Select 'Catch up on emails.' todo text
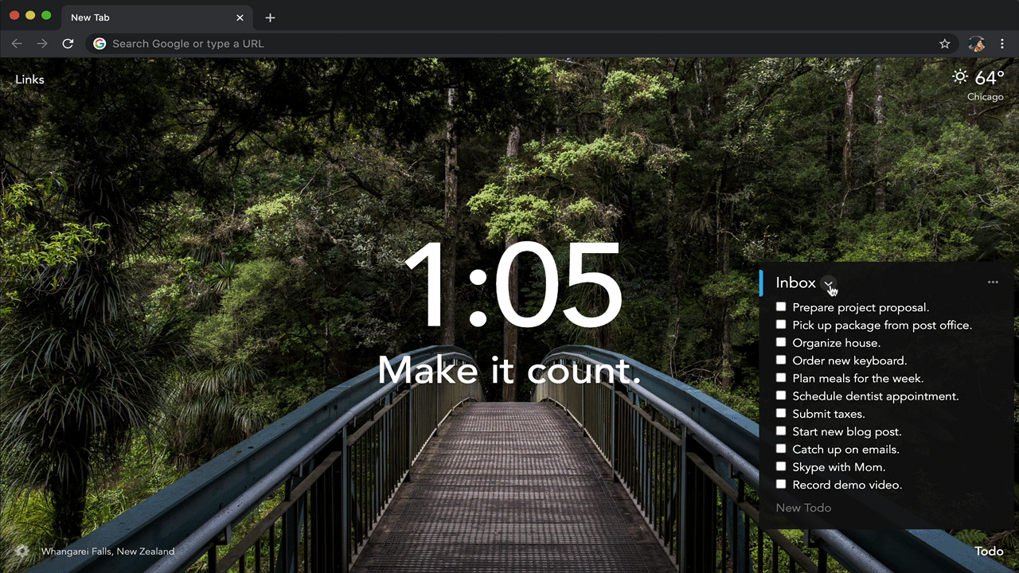1019x573 pixels. (846, 450)
